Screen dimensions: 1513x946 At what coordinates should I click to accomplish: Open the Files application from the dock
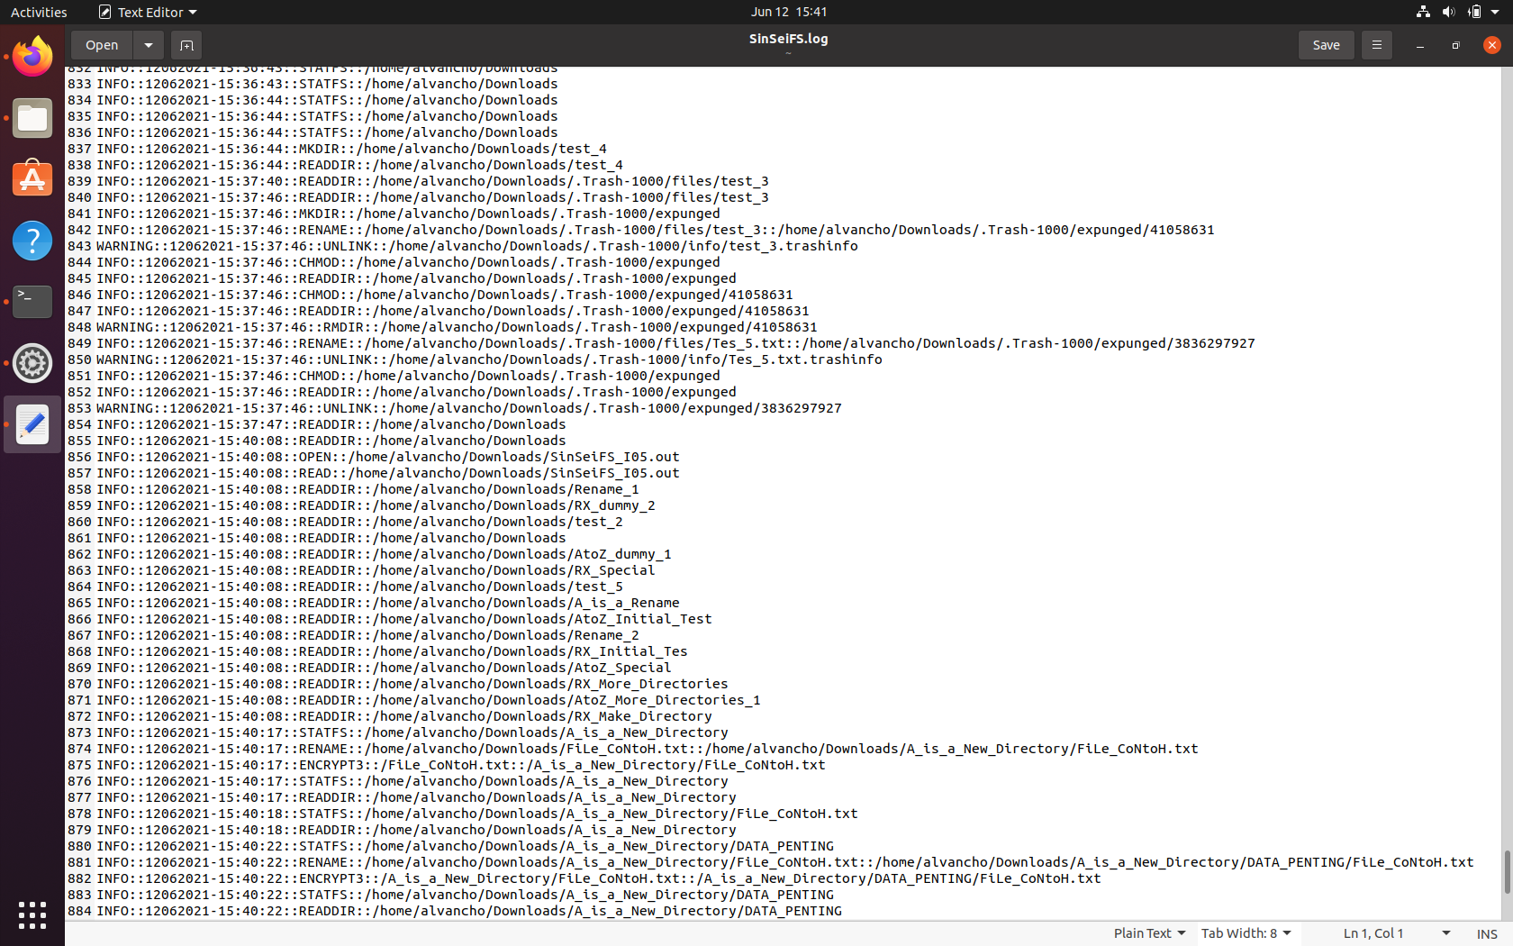tap(32, 117)
